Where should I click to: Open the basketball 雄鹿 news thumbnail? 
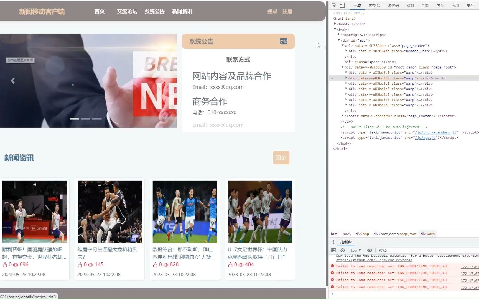click(110, 212)
